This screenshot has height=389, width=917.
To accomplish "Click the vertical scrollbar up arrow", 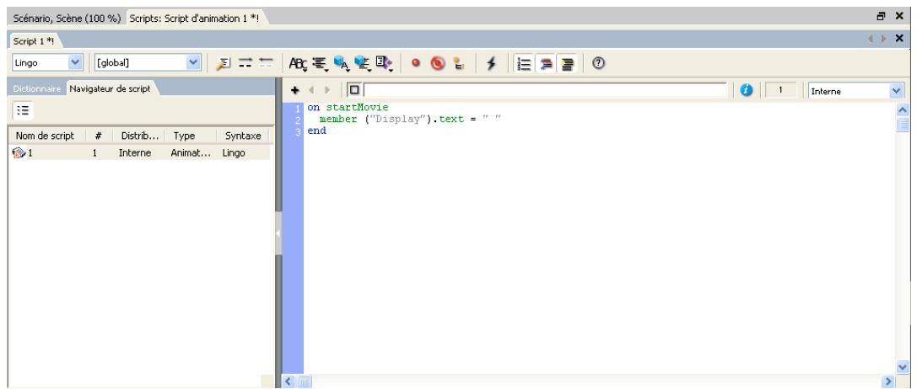I will pyautogui.click(x=903, y=109).
